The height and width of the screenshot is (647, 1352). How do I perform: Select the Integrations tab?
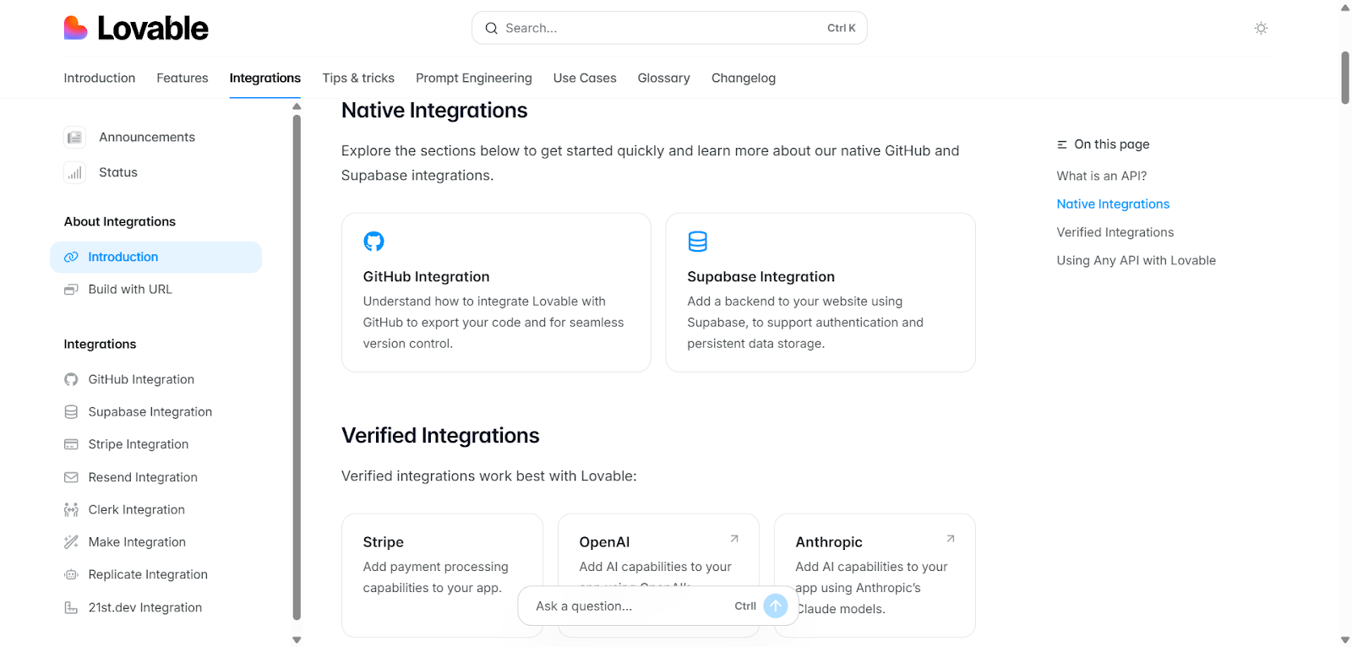[265, 78]
